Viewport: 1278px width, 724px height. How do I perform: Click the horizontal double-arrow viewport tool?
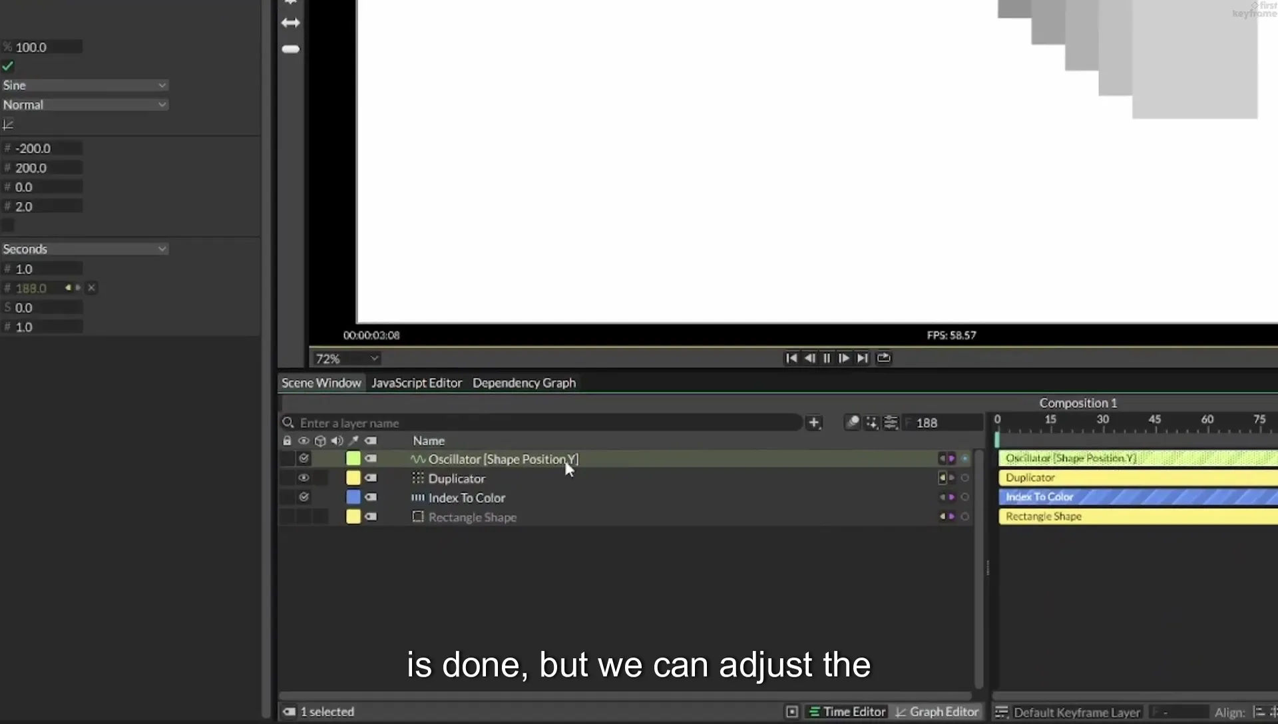pos(291,23)
